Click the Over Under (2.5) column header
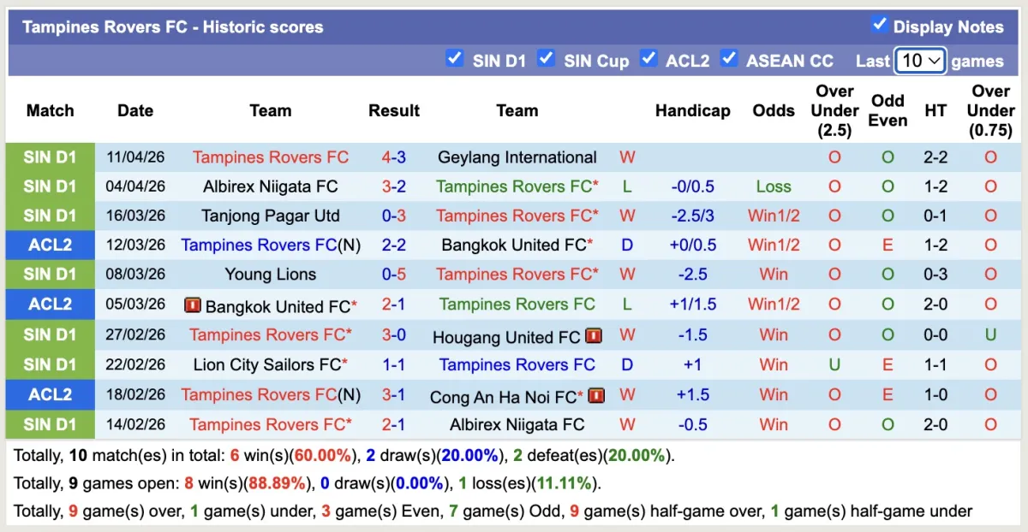This screenshot has width=1028, height=532. [834, 110]
